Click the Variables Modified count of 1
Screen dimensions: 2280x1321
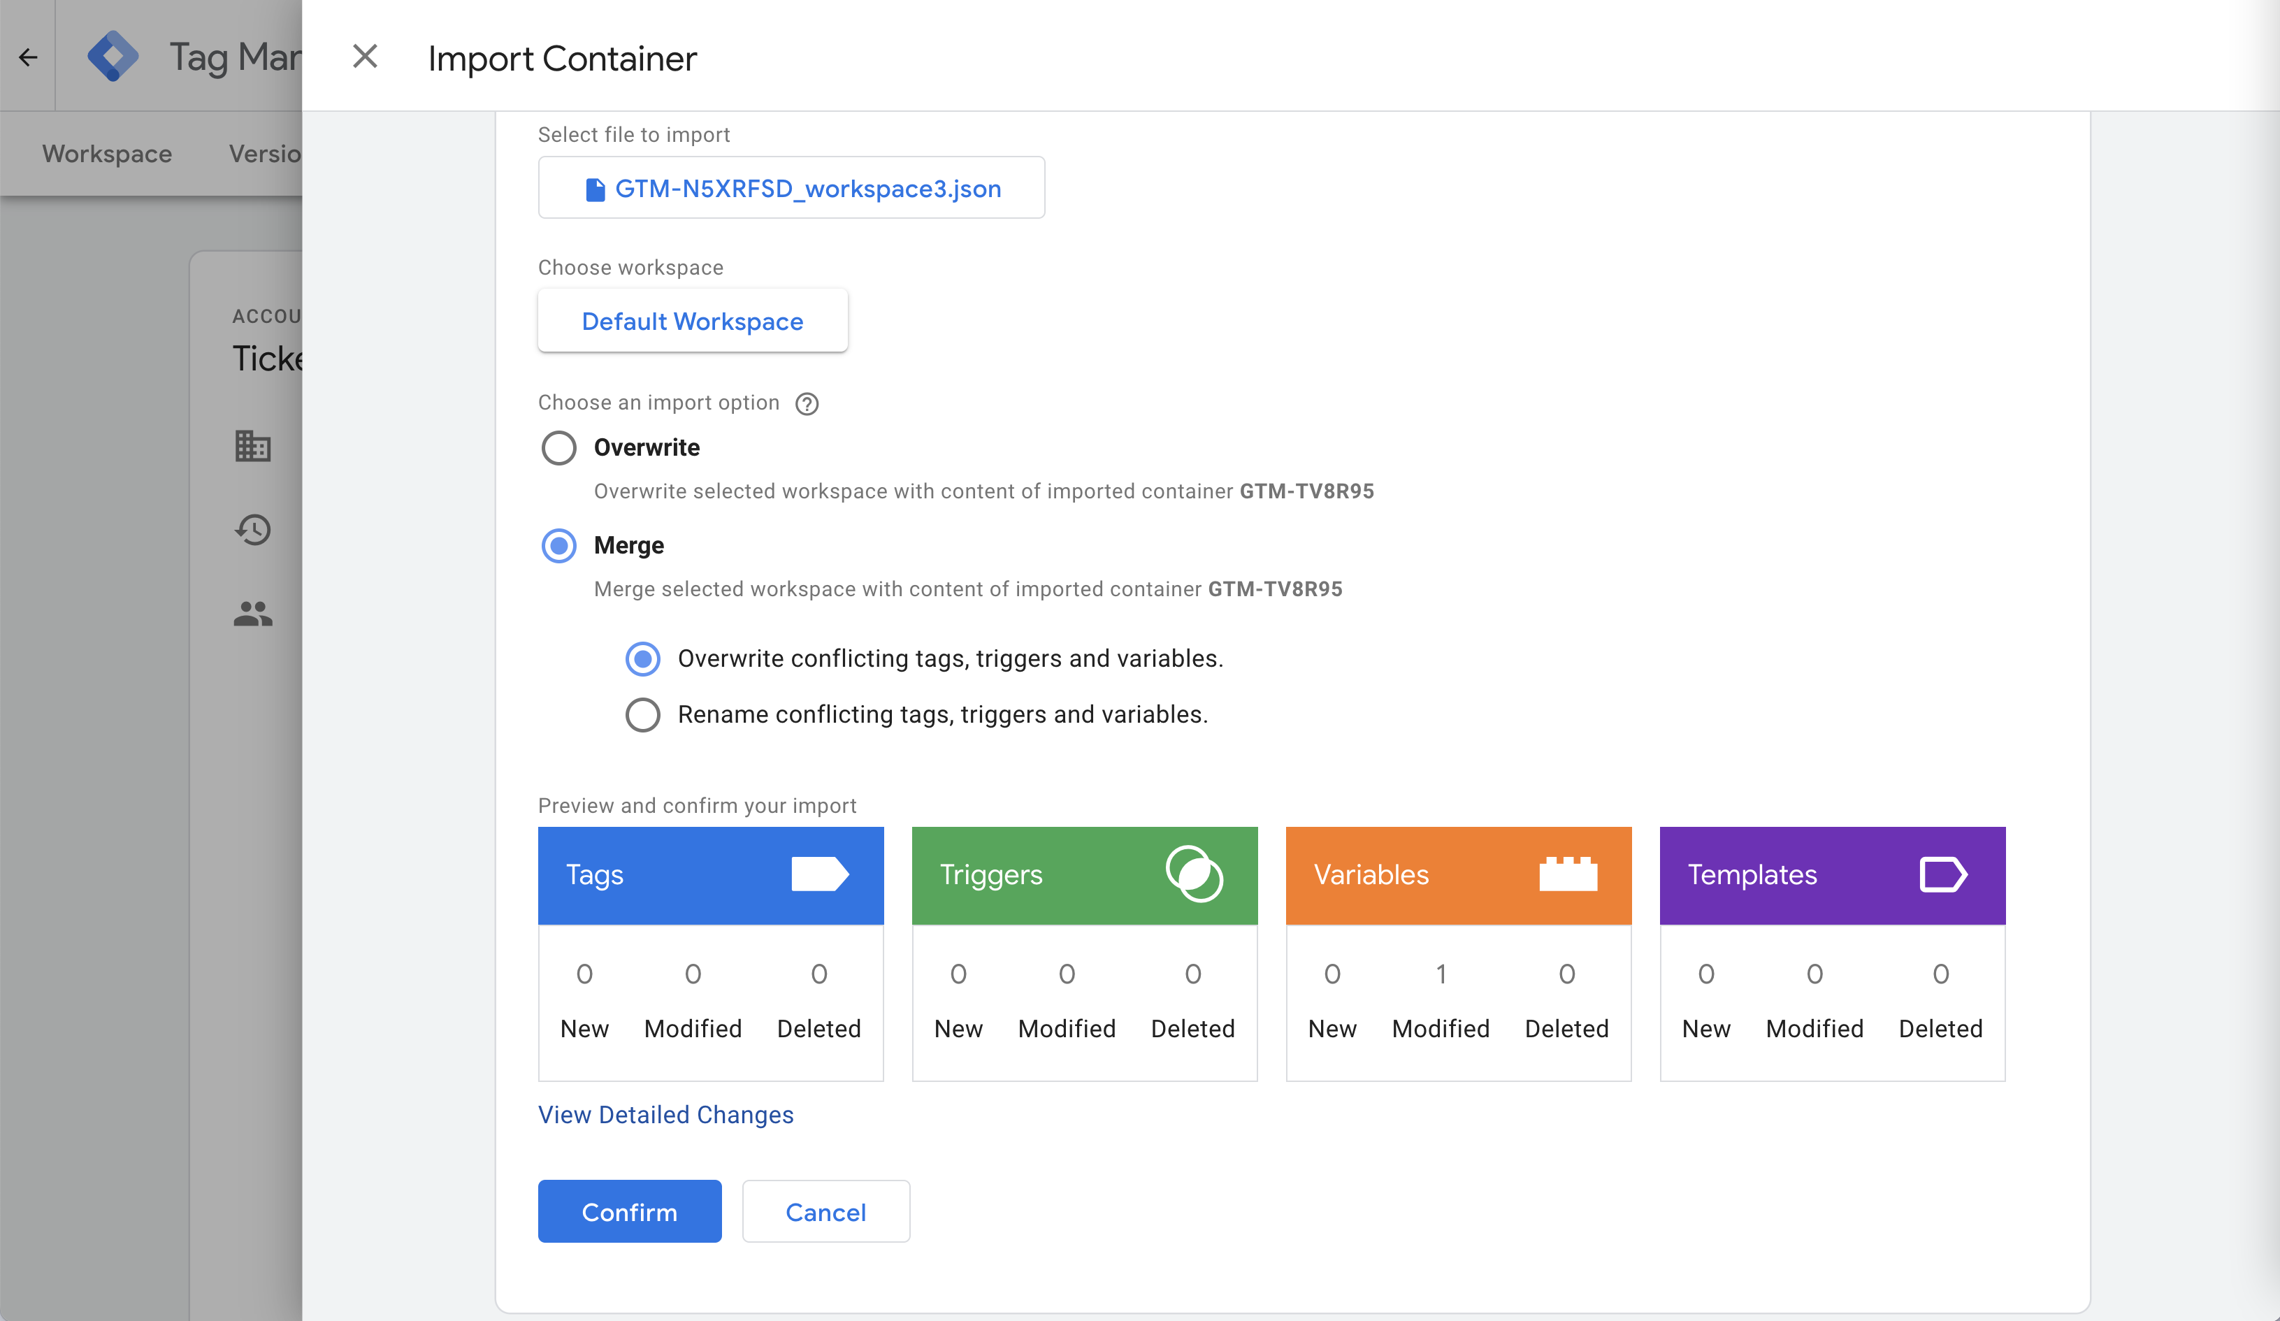coord(1441,974)
